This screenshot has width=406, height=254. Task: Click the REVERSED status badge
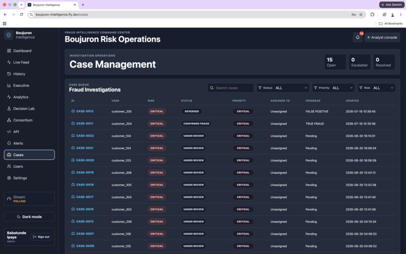[x=191, y=111]
